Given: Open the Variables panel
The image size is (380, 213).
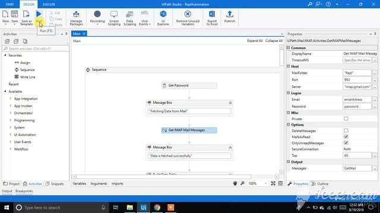Looking at the screenshot, I should (x=79, y=183).
